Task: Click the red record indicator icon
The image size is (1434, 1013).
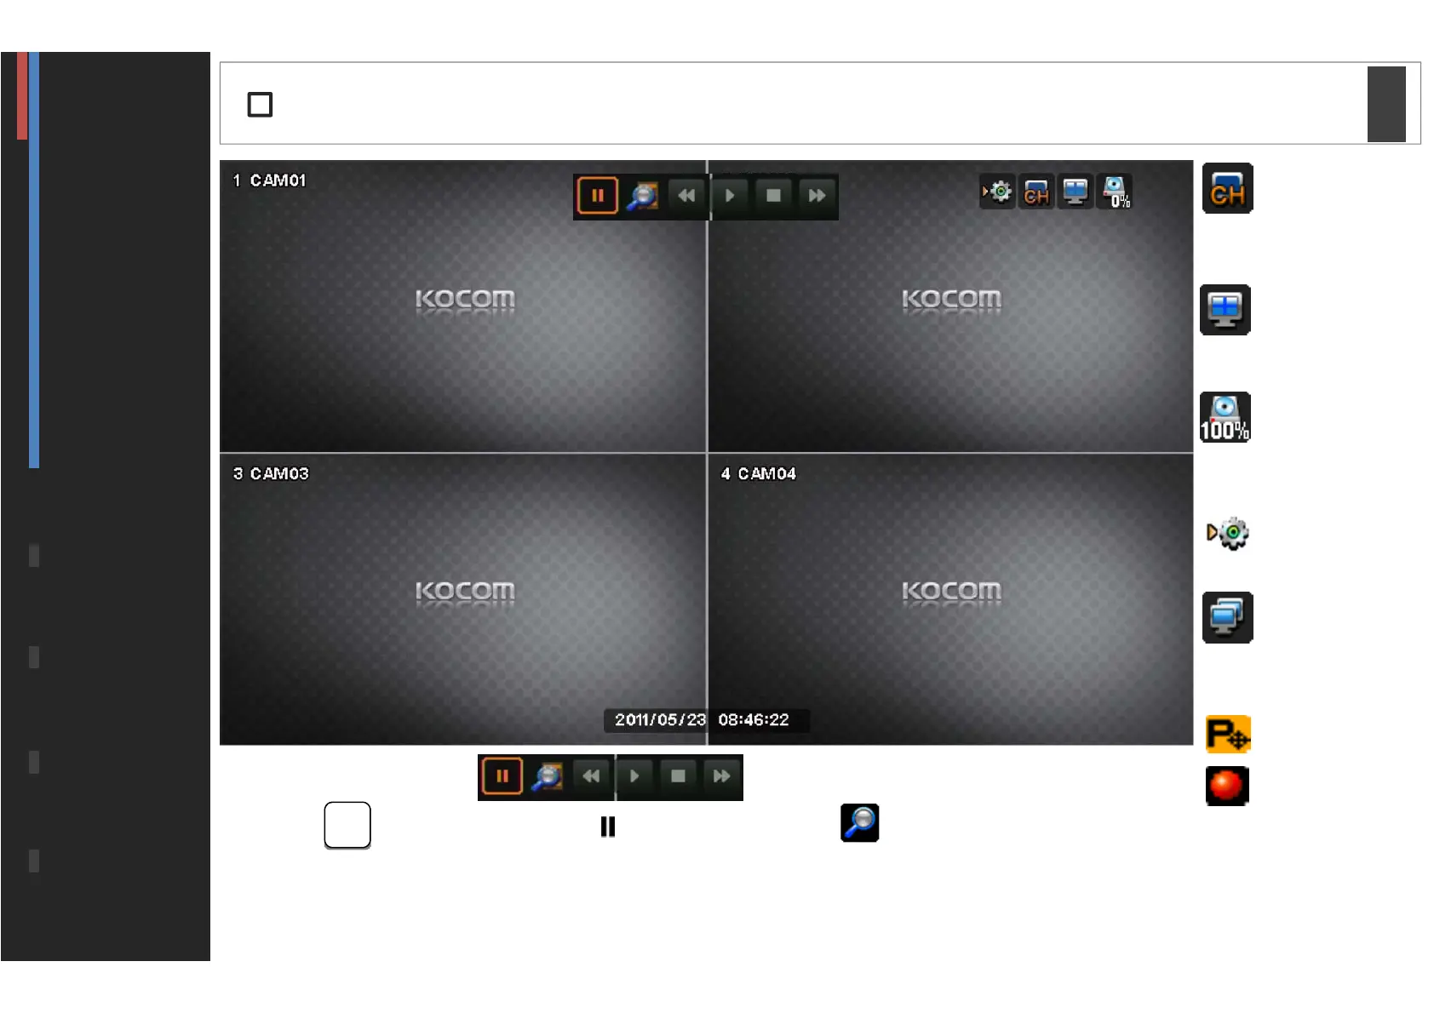Action: click(1227, 786)
